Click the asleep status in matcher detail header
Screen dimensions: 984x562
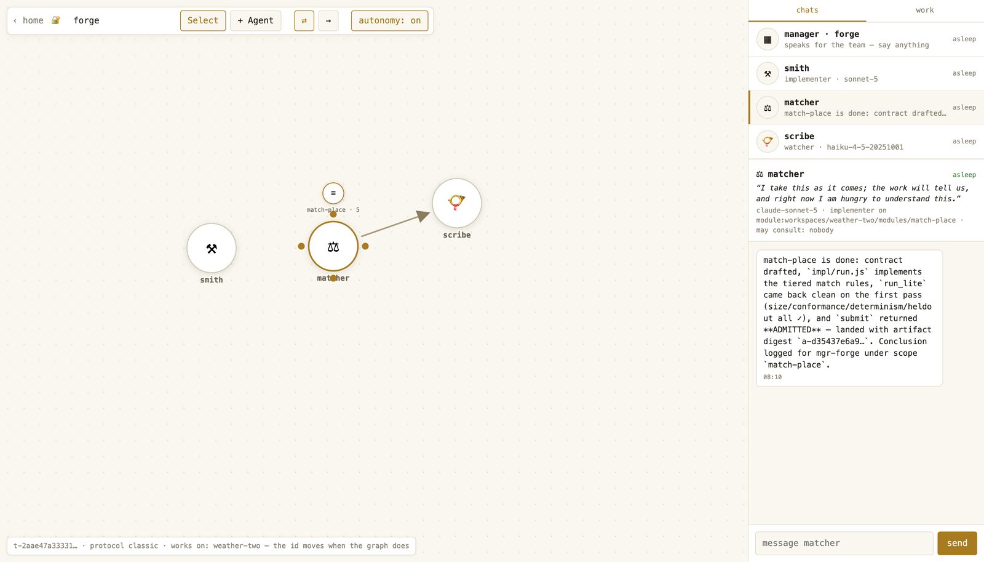coord(964,175)
